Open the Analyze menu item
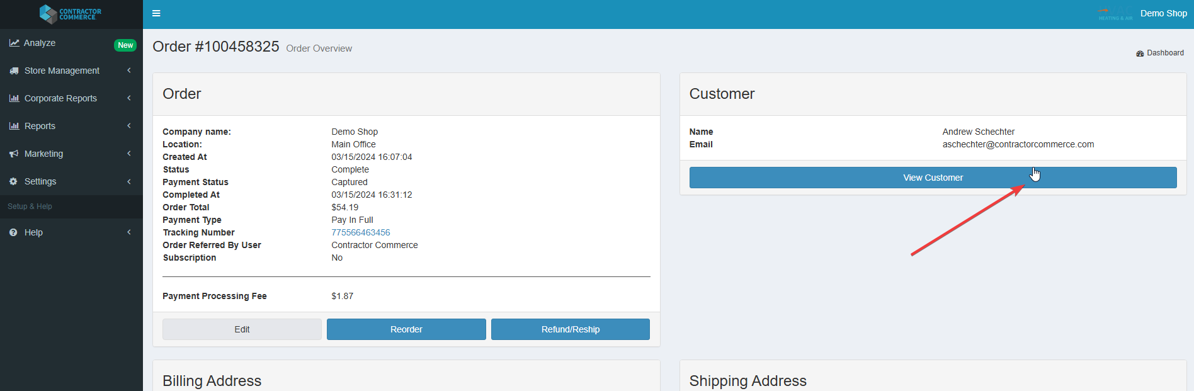The height and width of the screenshot is (391, 1194). point(71,43)
